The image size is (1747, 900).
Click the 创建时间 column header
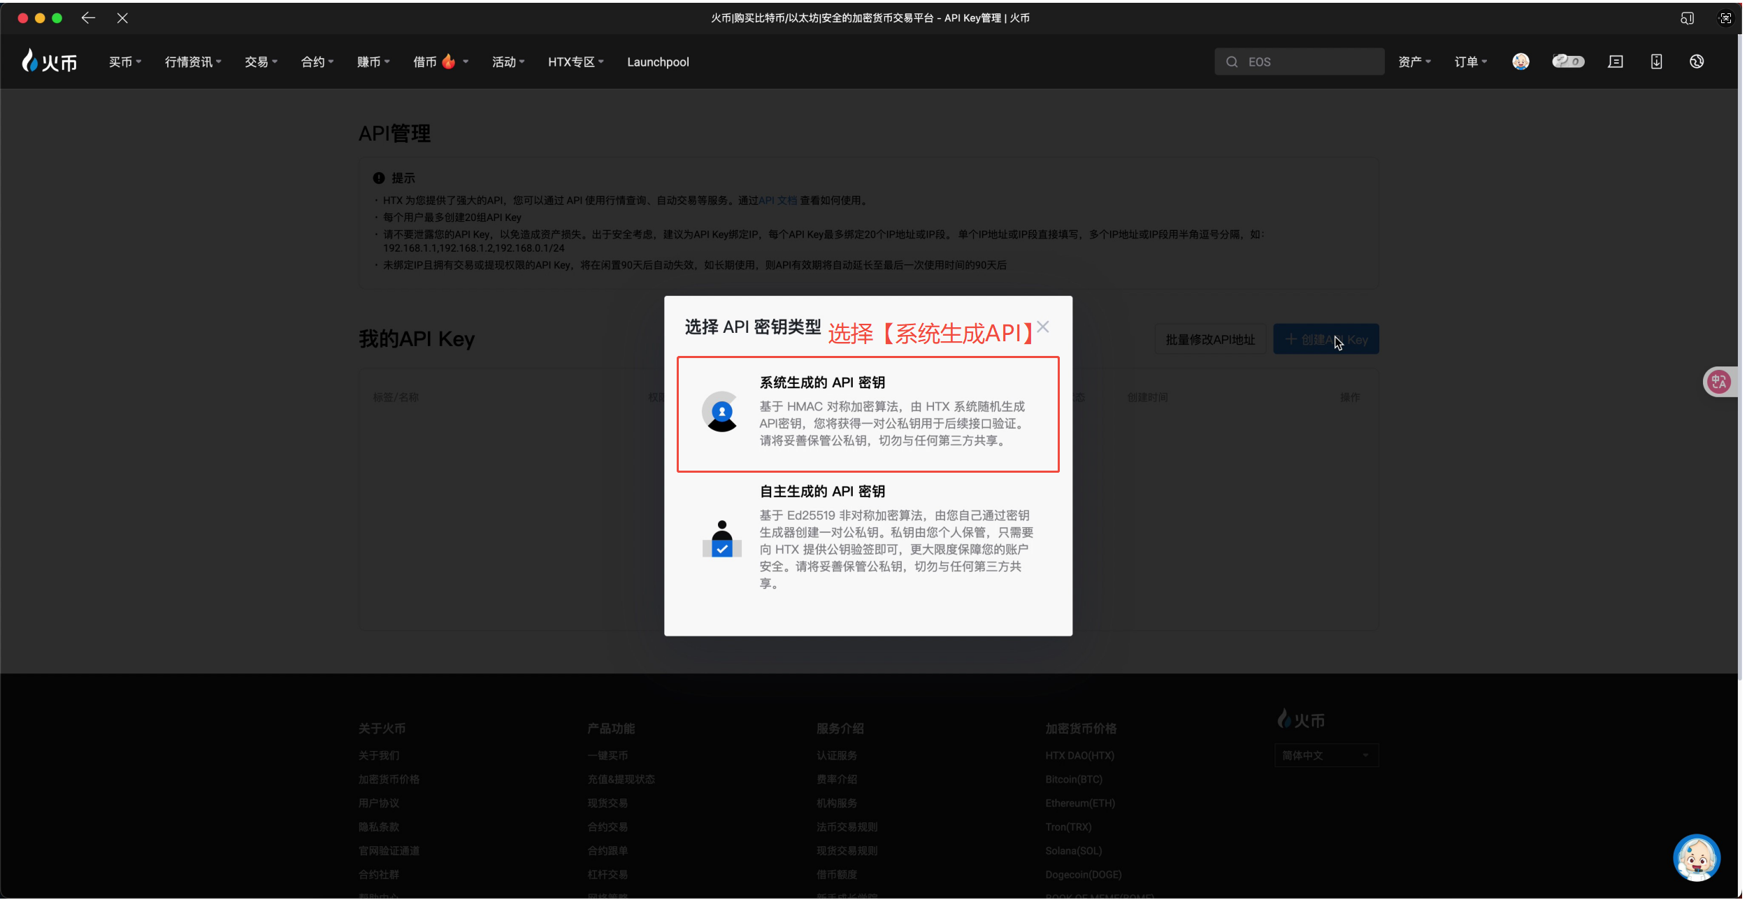(1147, 397)
